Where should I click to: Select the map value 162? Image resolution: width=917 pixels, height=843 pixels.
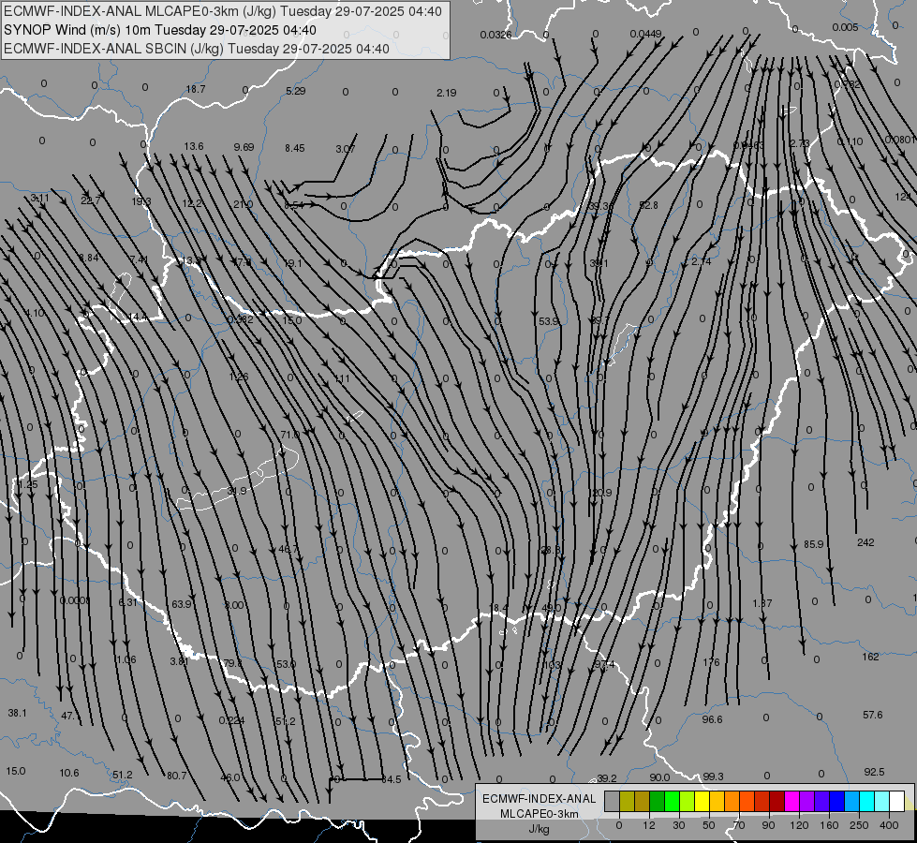870,657
